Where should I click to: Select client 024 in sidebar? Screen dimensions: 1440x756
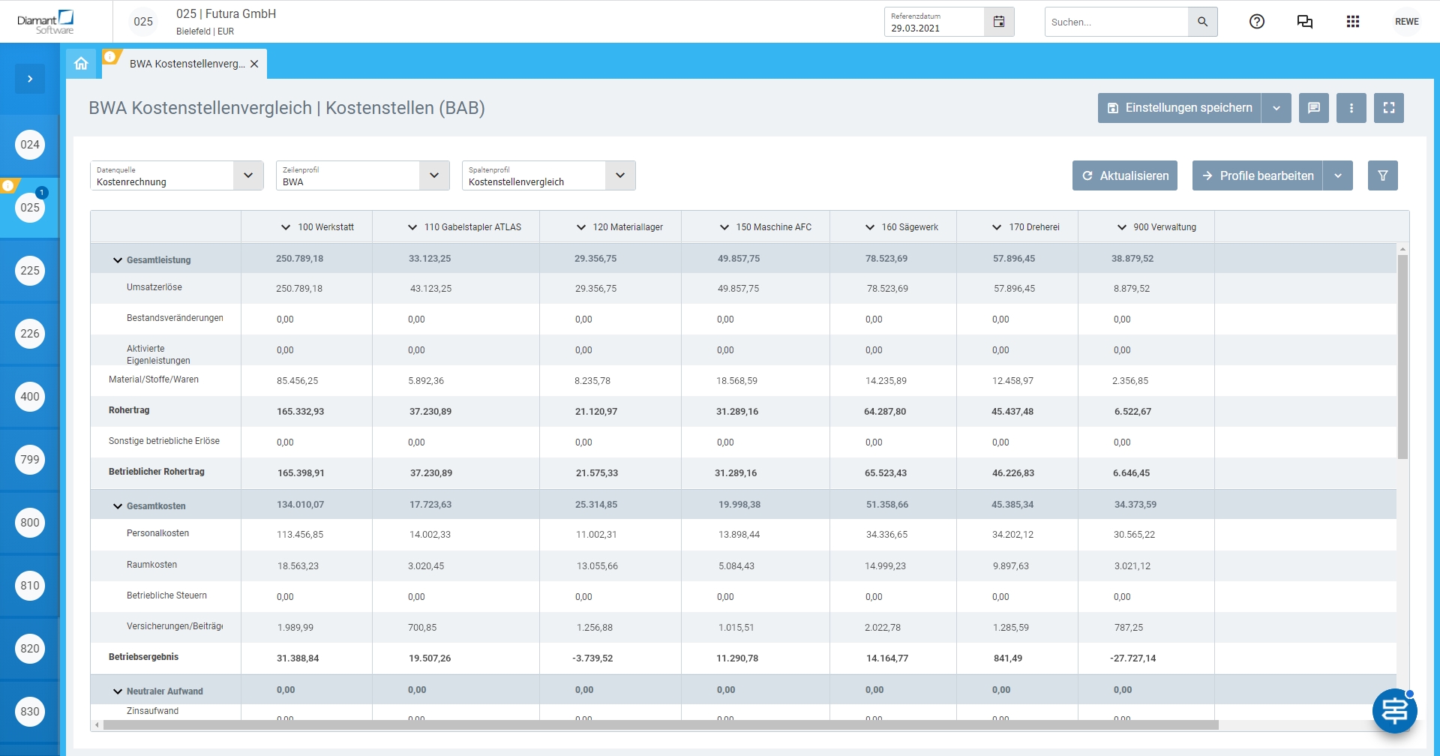click(30, 145)
